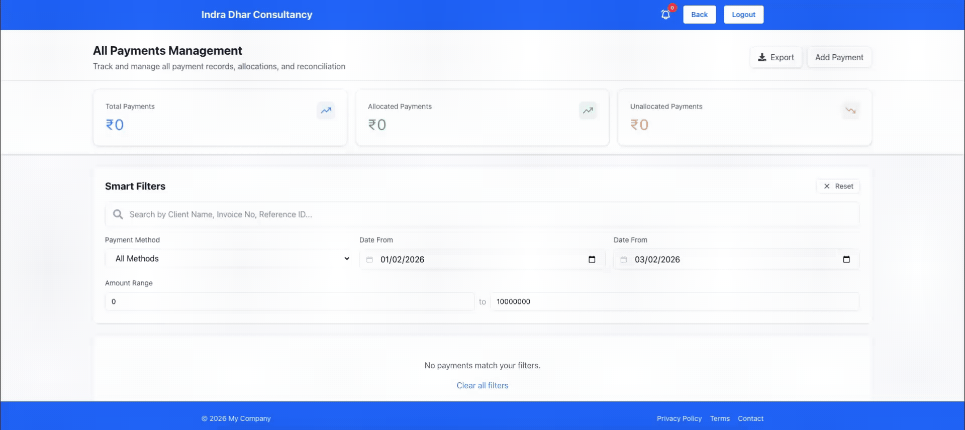Open calendar picker for 03/02/2026 date
Viewport: 965px width, 430px height.
tap(846, 259)
